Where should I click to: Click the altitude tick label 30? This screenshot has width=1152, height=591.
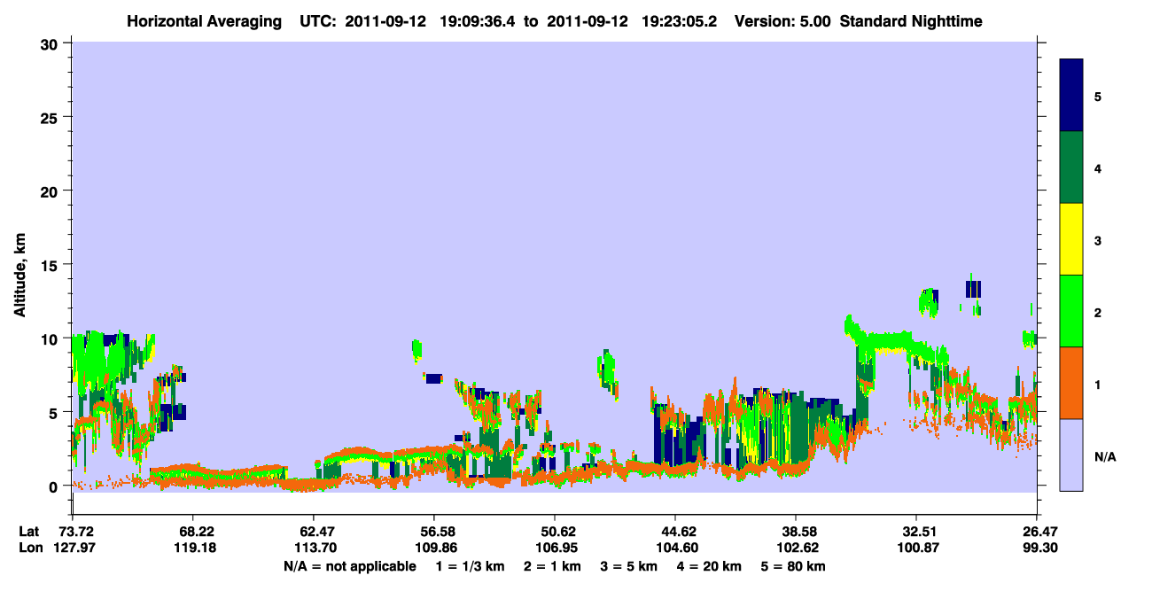[51, 43]
